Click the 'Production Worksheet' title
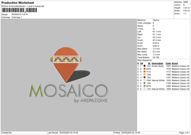This screenshot has width=191, height=135. pyautogui.click(x=18, y=3)
